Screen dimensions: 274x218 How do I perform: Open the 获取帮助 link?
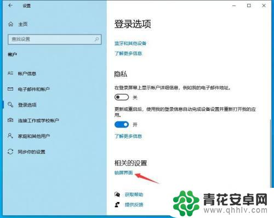tap(134, 194)
